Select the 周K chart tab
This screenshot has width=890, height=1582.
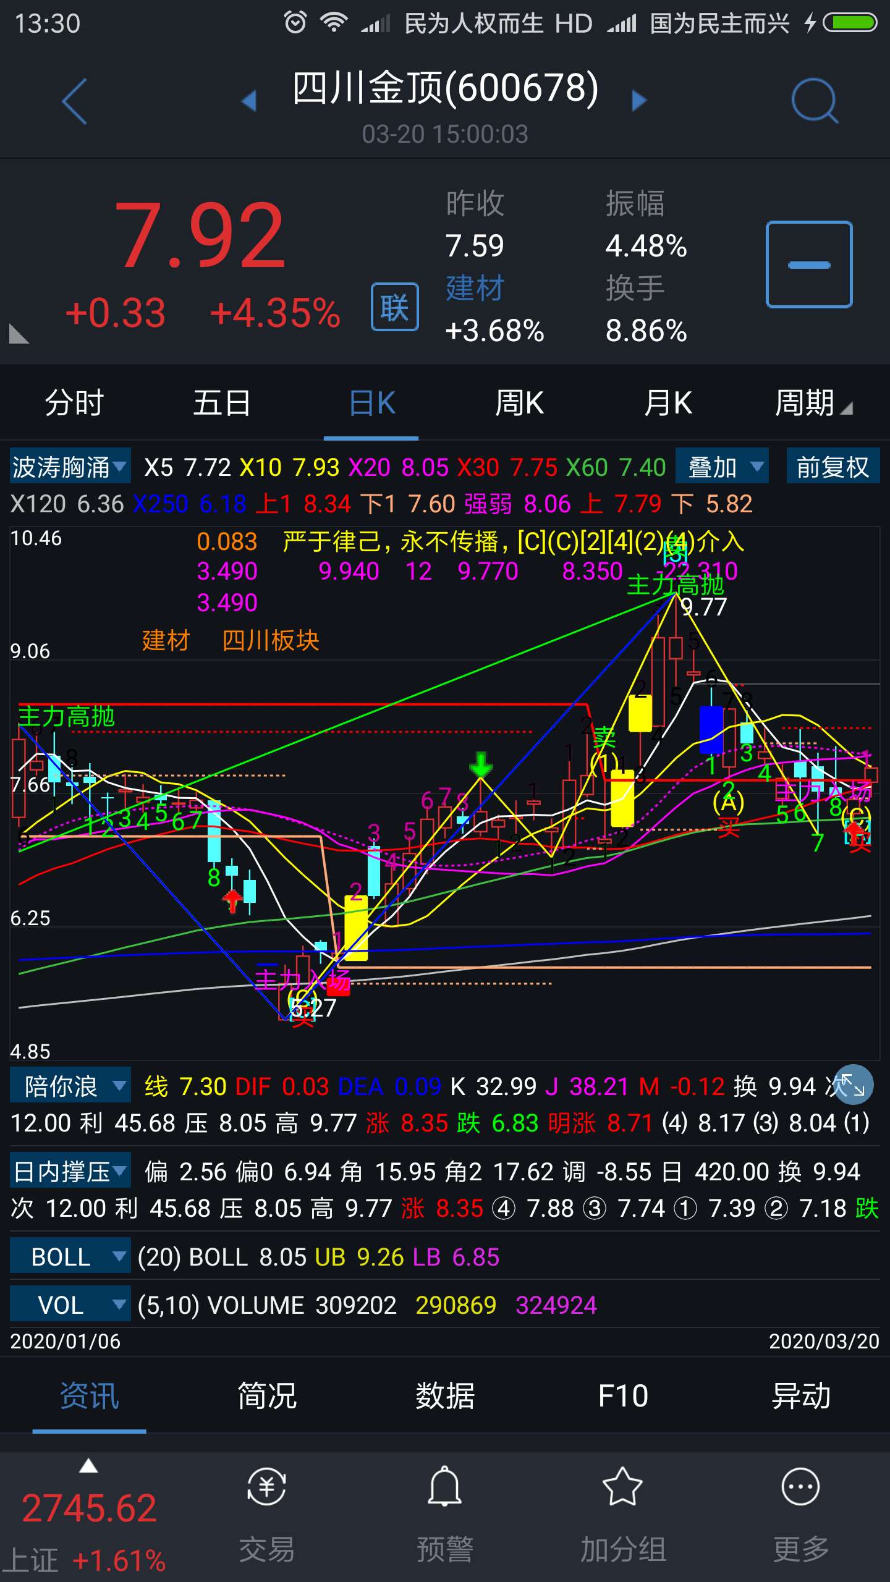point(519,404)
